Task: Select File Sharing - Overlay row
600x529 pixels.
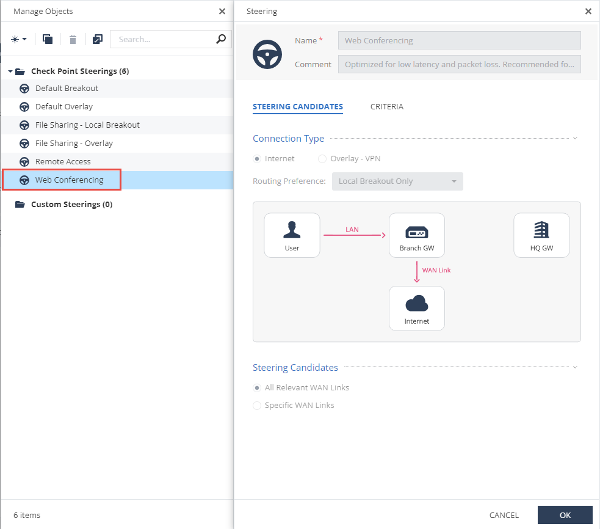Action: click(117, 144)
